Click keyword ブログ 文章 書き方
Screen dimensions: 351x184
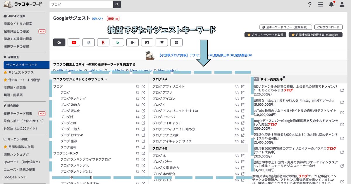166,168
